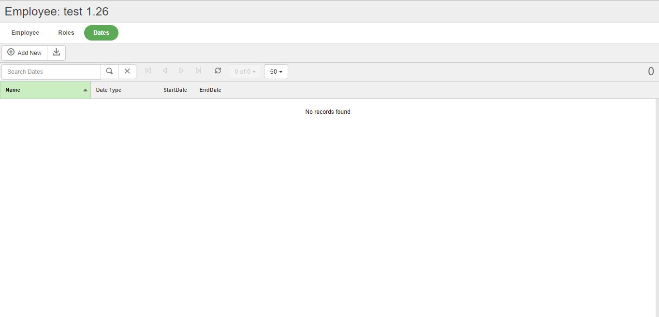Sort by EndDate column header

pos(210,90)
